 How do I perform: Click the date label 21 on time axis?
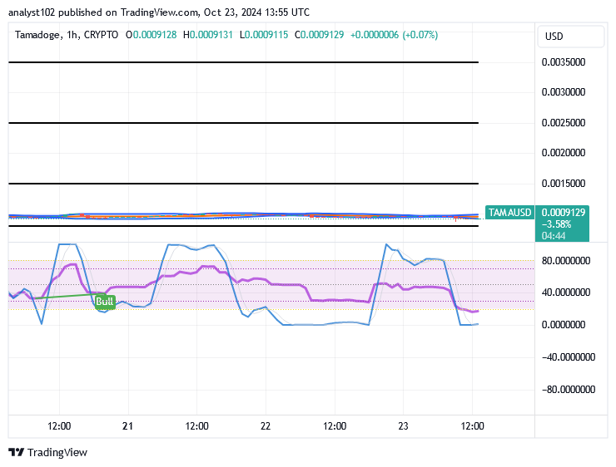(127, 426)
